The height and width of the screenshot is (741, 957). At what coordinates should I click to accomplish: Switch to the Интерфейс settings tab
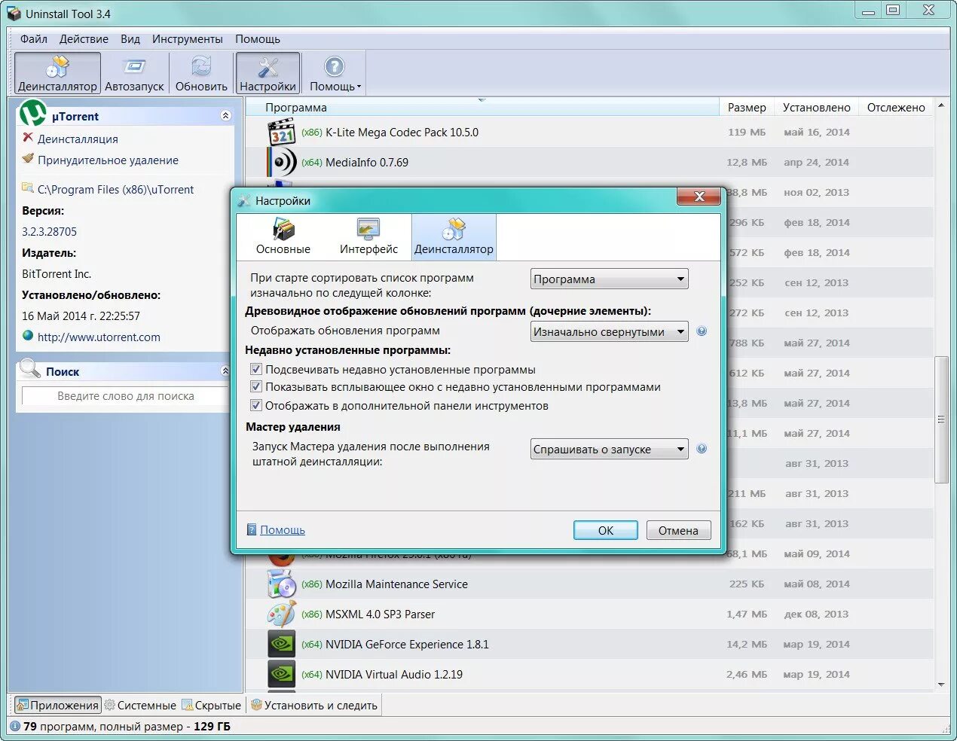coord(368,236)
